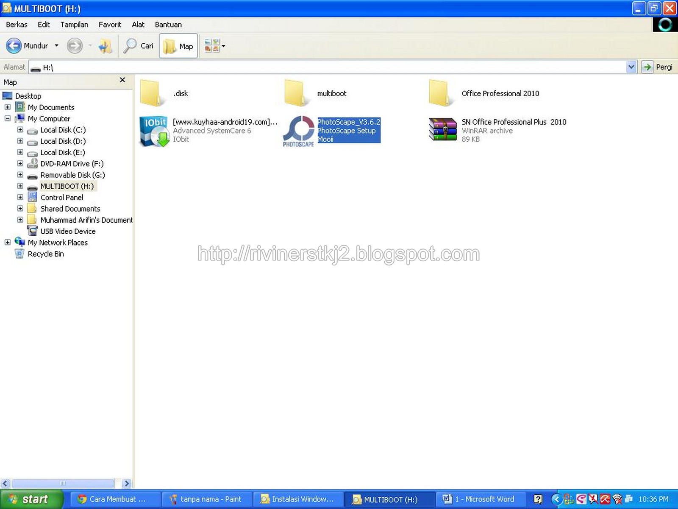Select Shared Documents in the tree
Image resolution: width=678 pixels, height=509 pixels.
point(70,209)
